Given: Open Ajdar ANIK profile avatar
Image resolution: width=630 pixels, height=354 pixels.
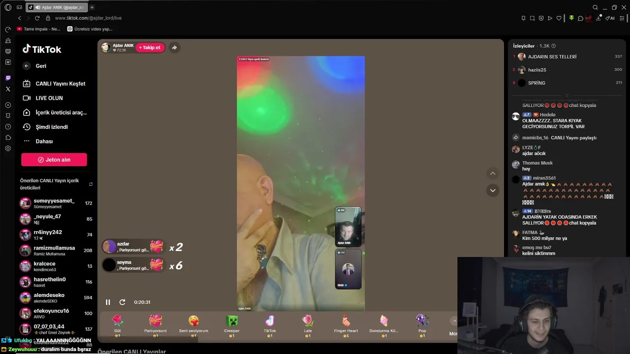Looking at the screenshot, I should pyautogui.click(x=106, y=48).
